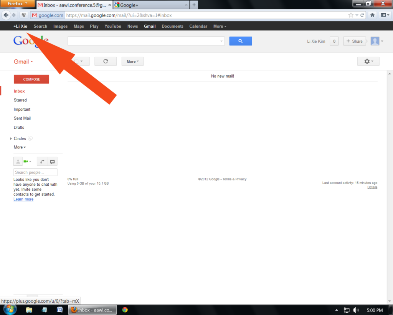
Task: Open the address bar history dropdown
Action: [357, 15]
